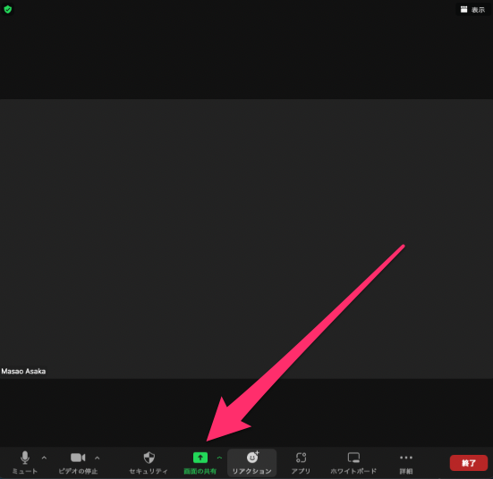Viewport: 493px width, 479px height.
Task: Click the red 終了 end meeting button
Action: coord(469,463)
